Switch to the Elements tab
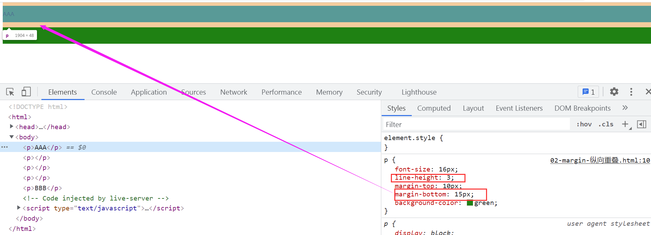The image size is (651, 235). [62, 92]
